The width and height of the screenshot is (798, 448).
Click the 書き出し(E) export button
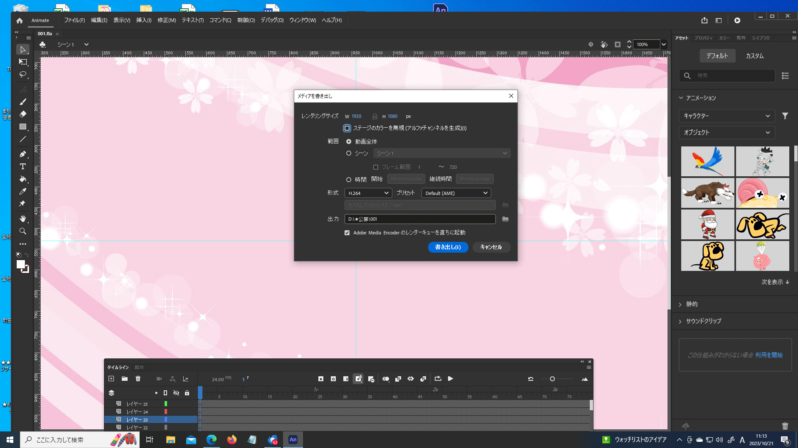(x=448, y=247)
